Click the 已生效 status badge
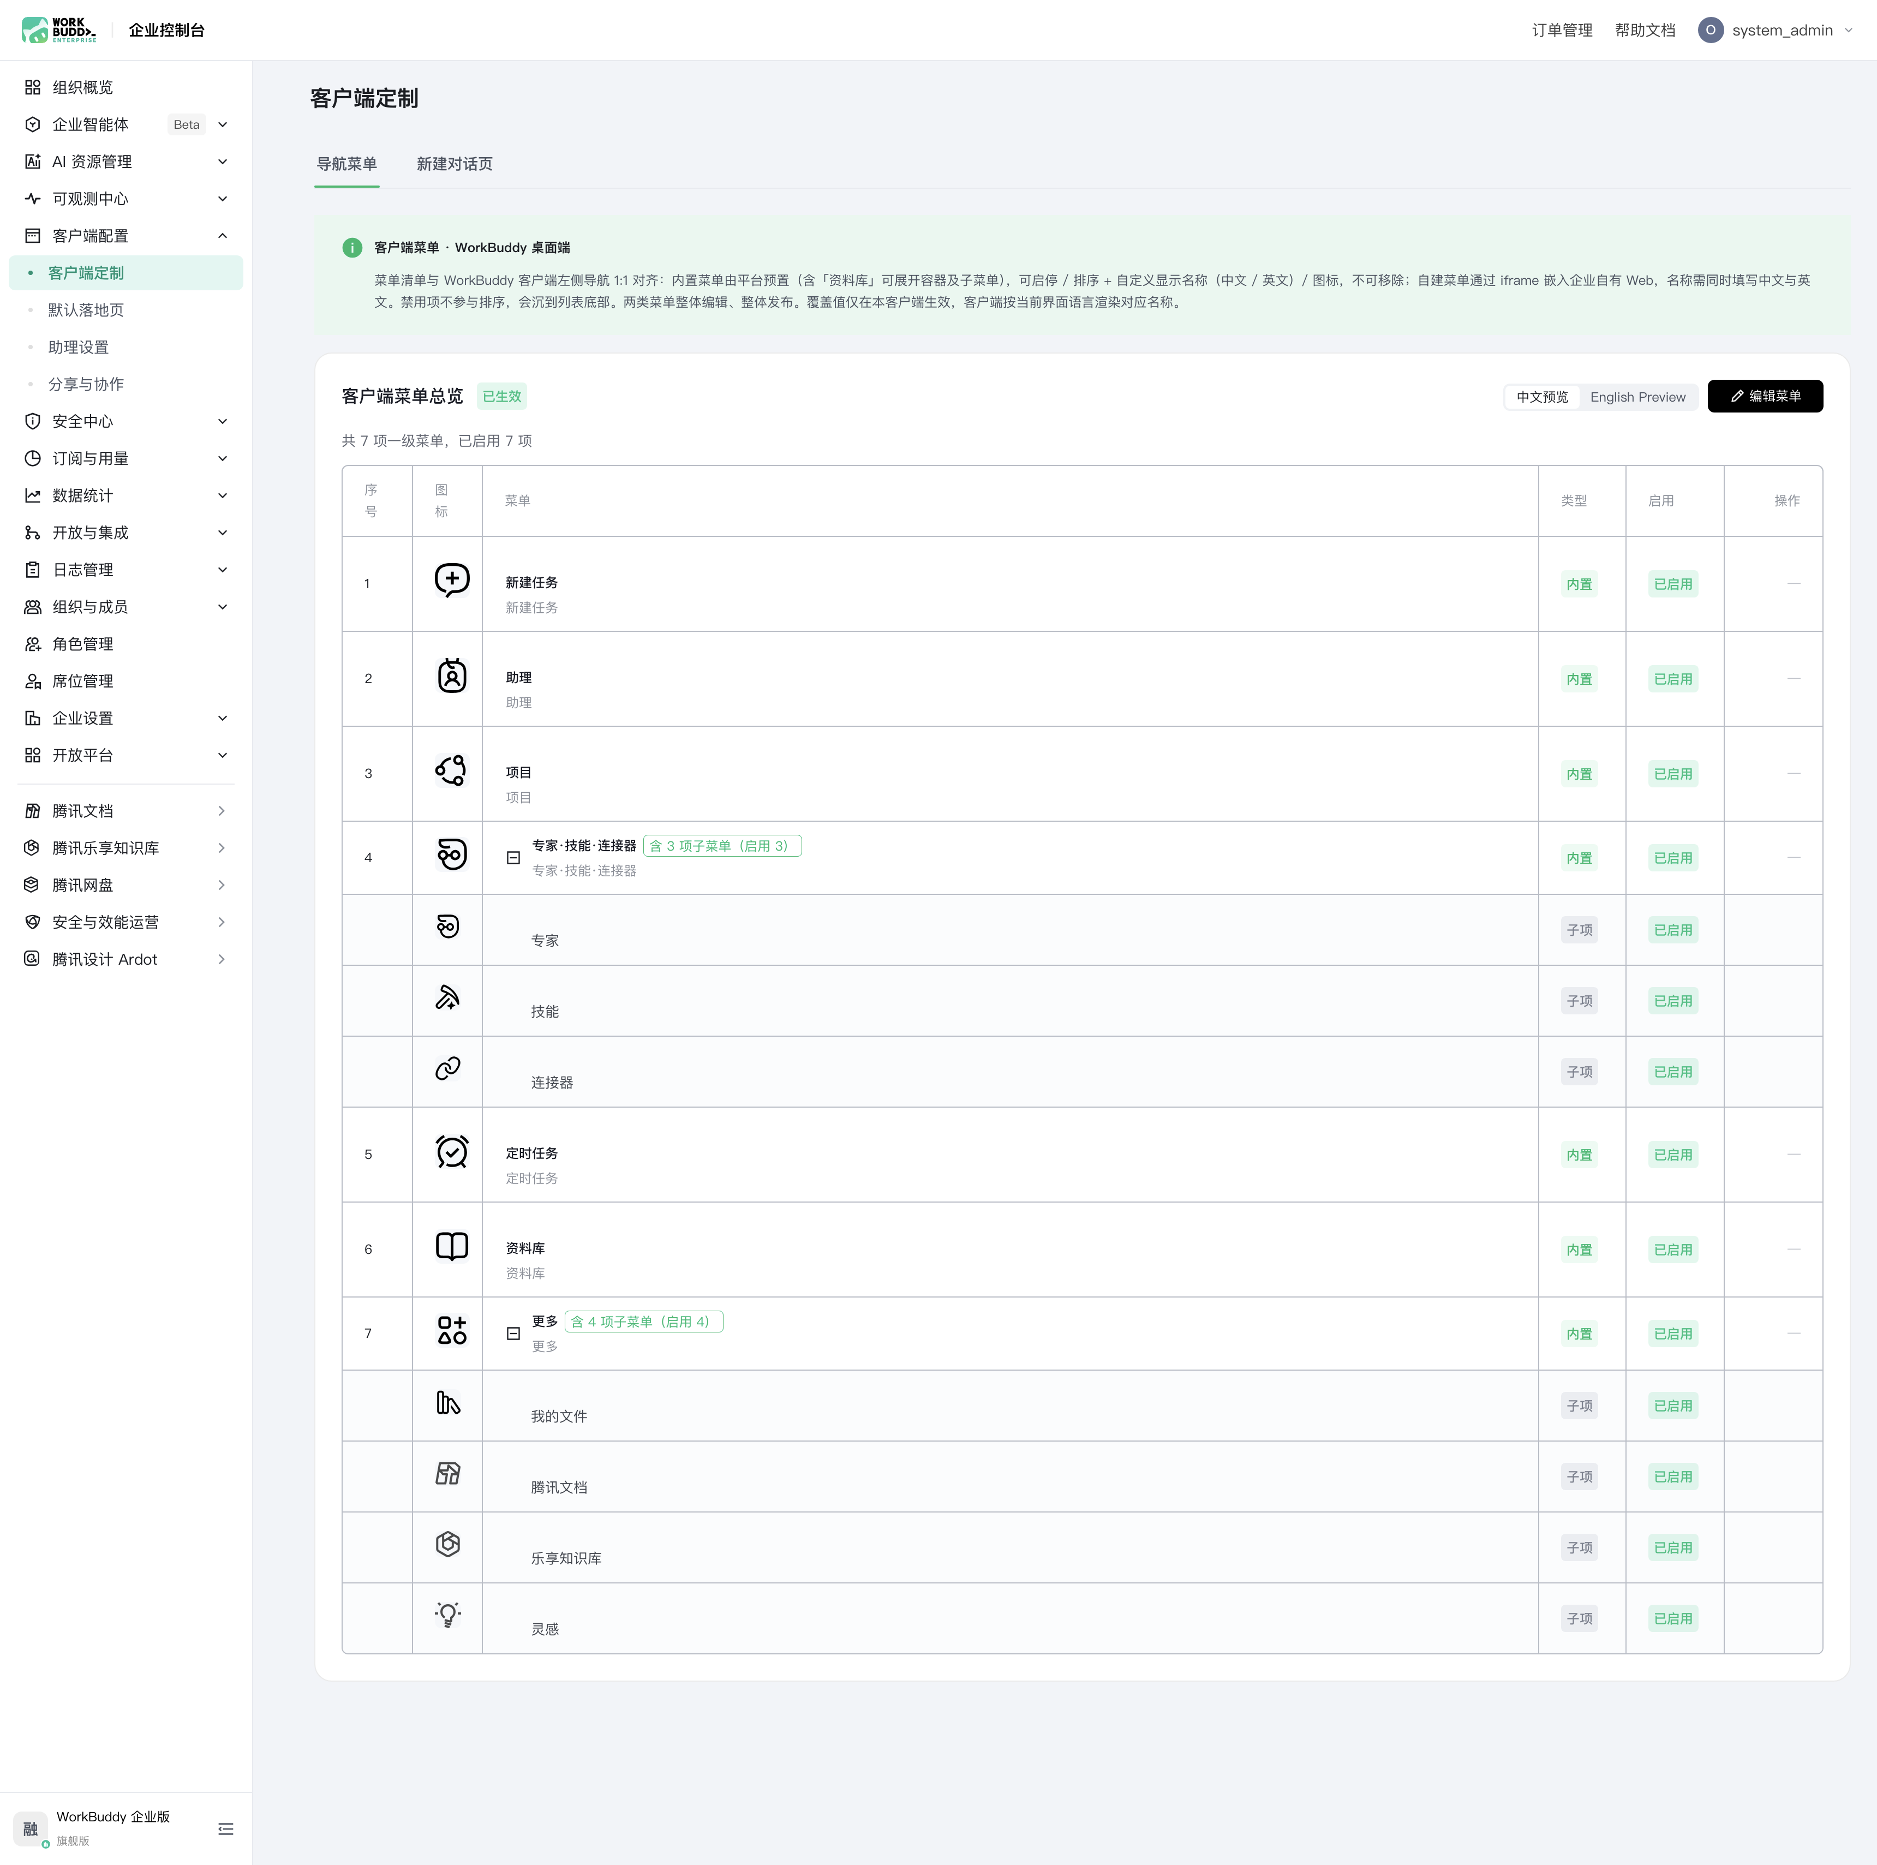Image resolution: width=1877 pixels, height=1865 pixels. tap(503, 396)
